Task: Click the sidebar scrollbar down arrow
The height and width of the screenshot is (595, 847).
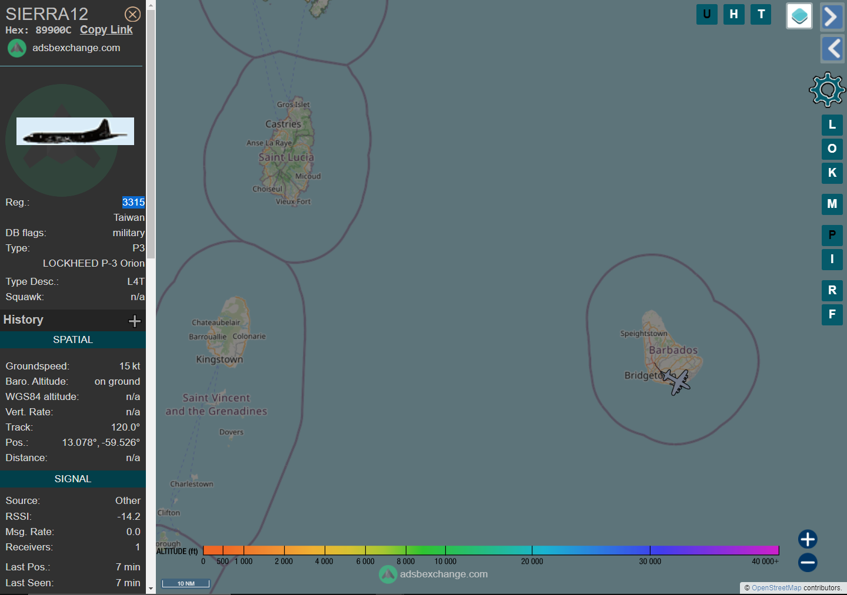Action: (151, 589)
